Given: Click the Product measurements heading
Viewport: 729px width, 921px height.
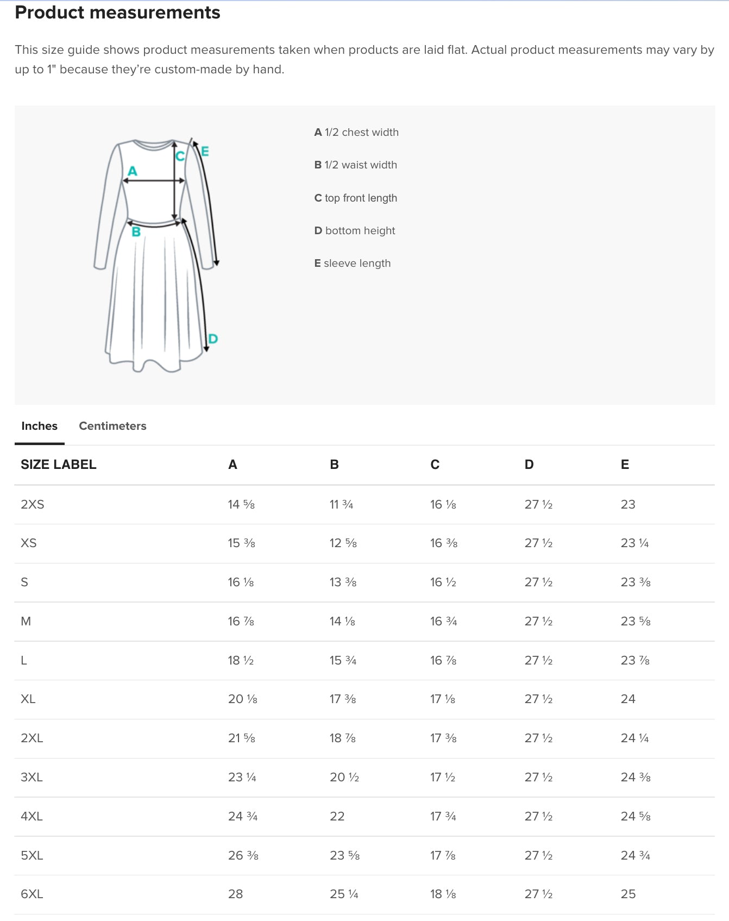Looking at the screenshot, I should [x=117, y=12].
